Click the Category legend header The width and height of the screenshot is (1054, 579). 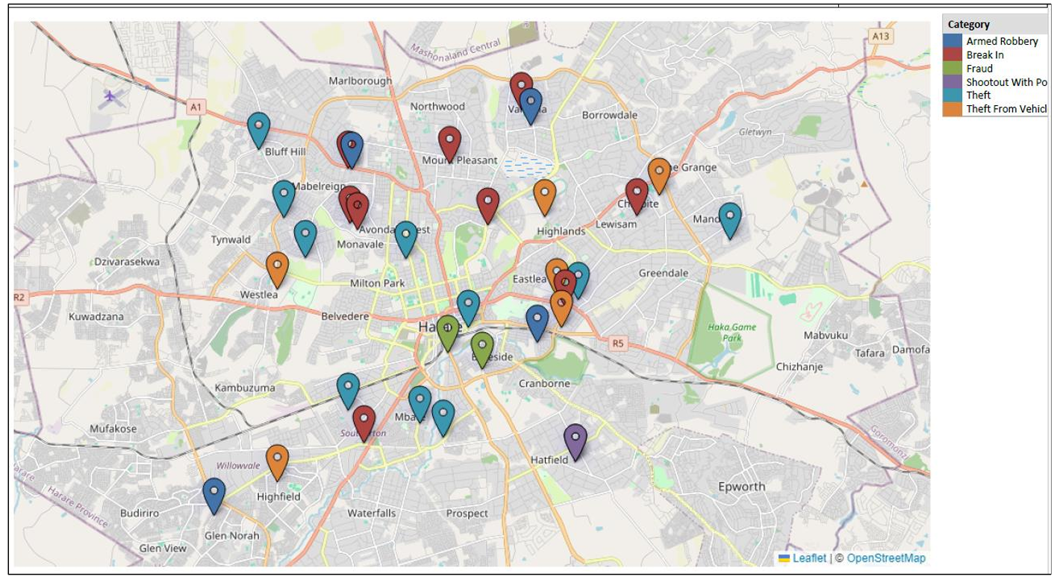click(968, 25)
